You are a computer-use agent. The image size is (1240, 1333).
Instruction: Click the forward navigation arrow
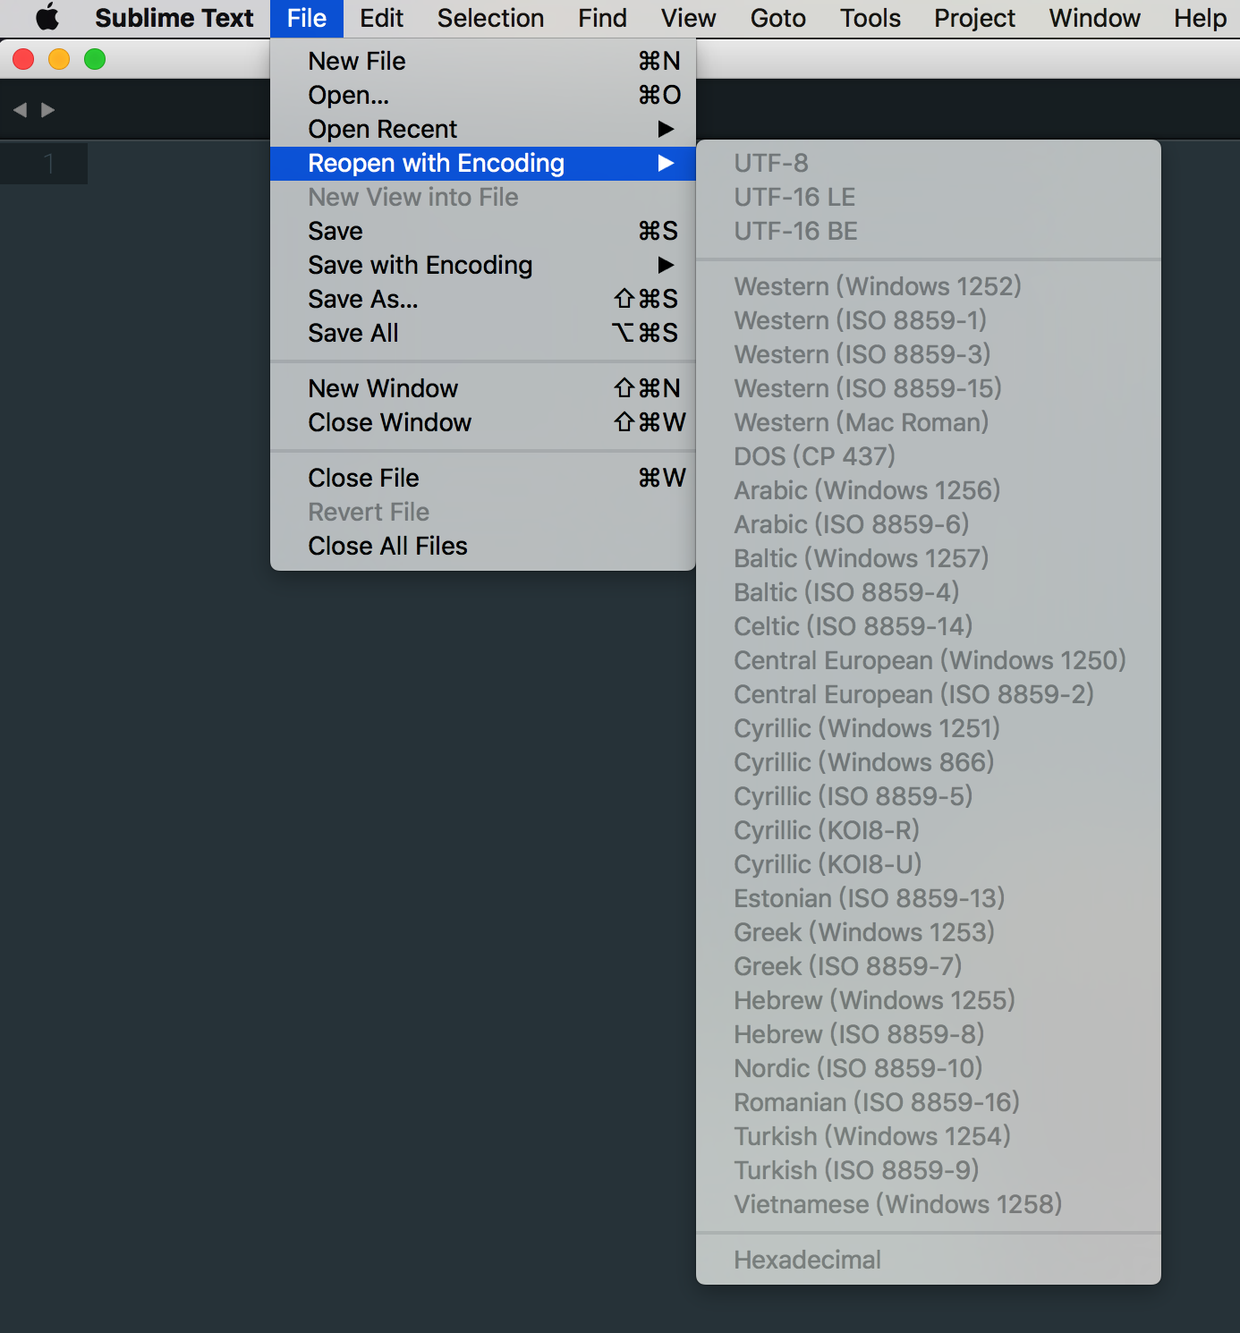(47, 109)
